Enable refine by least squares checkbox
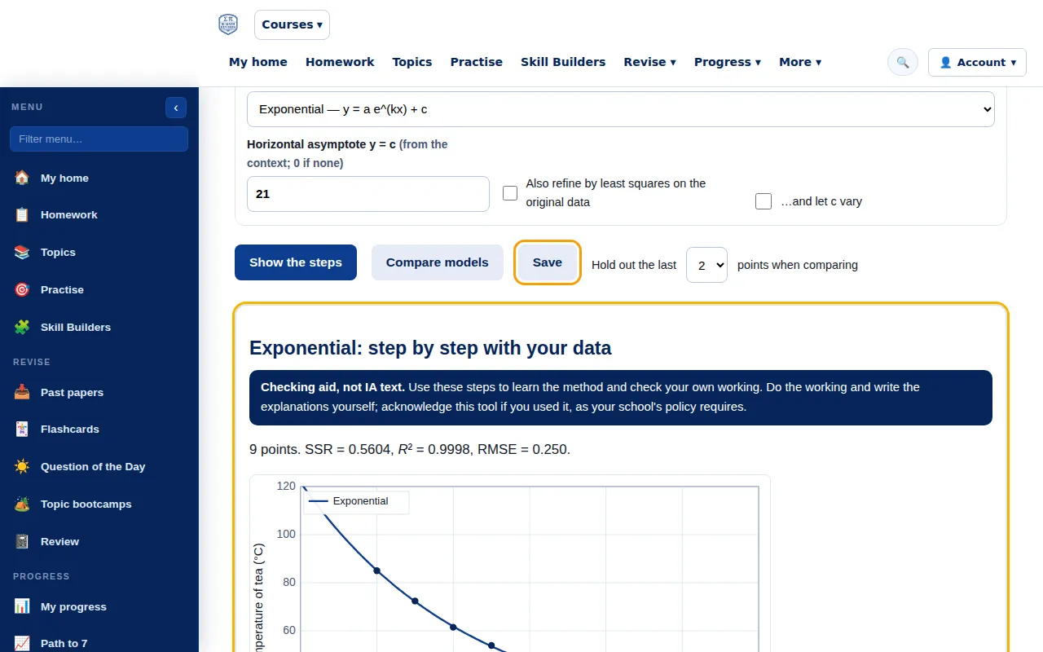Viewport: 1043px width, 652px height. tap(510, 193)
